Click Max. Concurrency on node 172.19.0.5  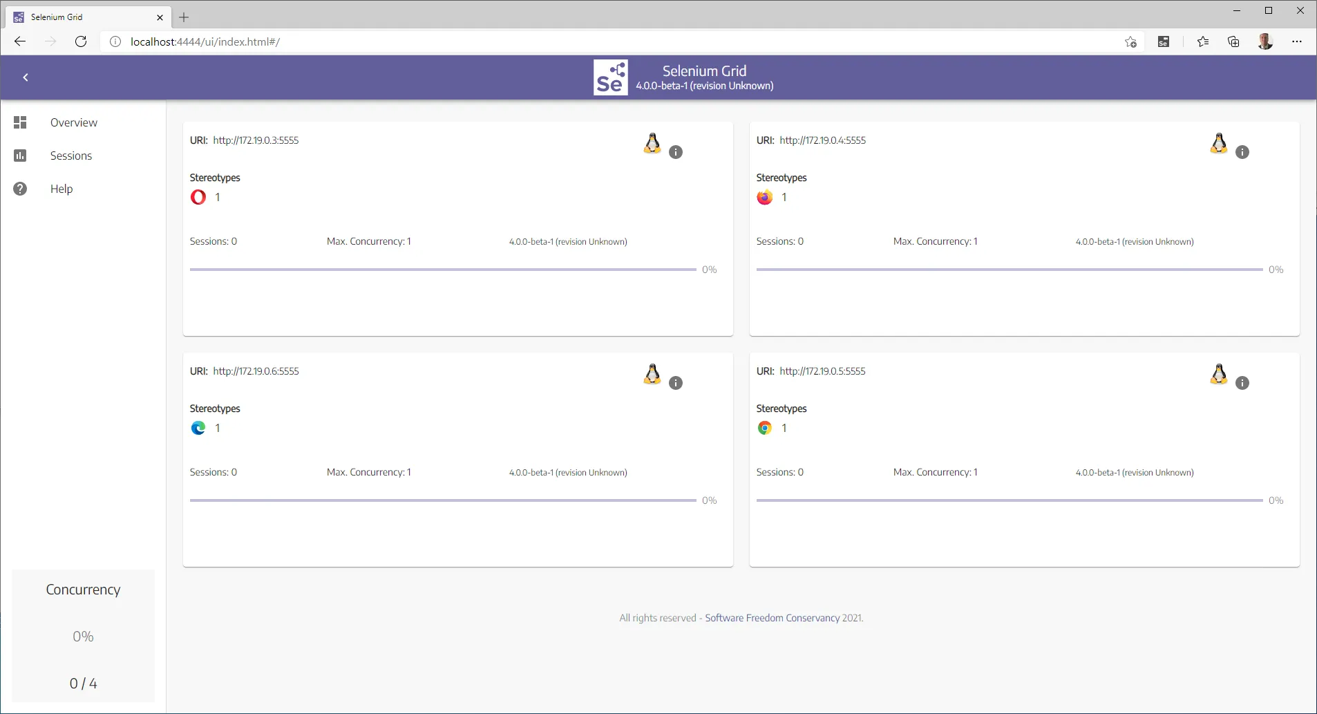click(x=936, y=472)
